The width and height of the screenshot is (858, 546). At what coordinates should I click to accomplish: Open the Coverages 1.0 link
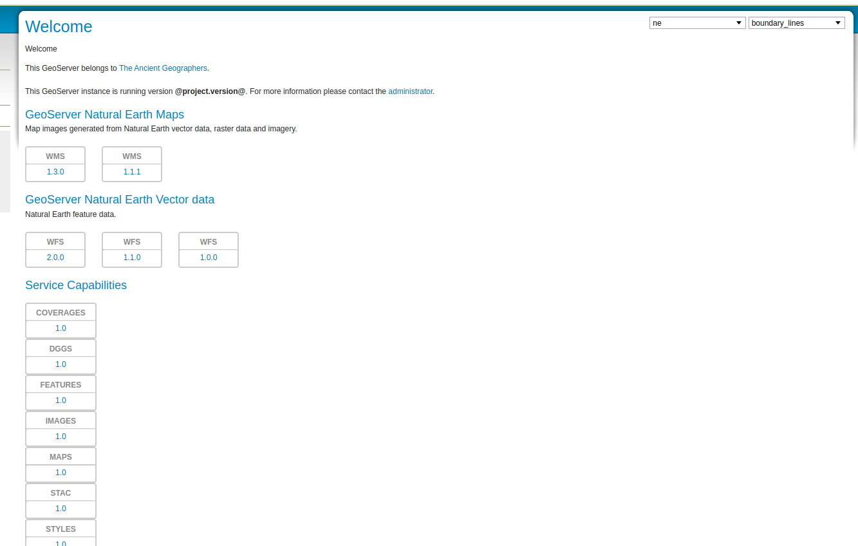pyautogui.click(x=61, y=328)
